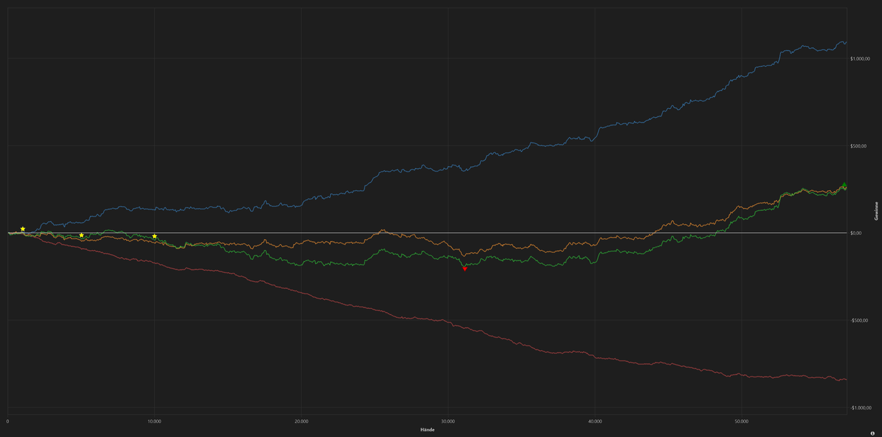Click the "$1.000,00" y-axis label
This screenshot has width=882, height=437.
(x=861, y=59)
